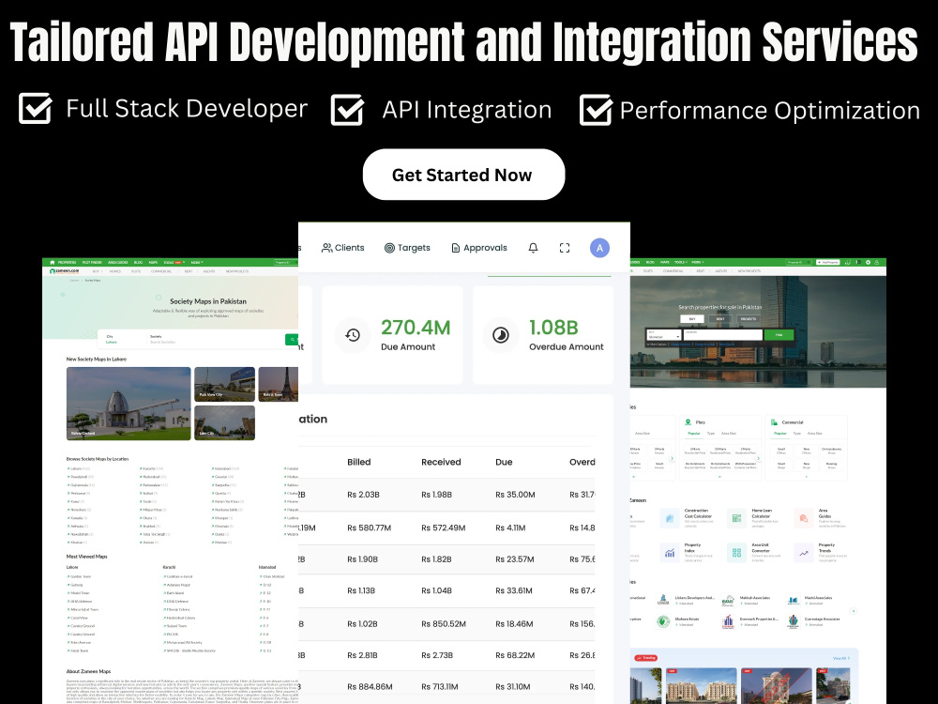Image resolution: width=938 pixels, height=704 pixels.
Task: Open the Targets tab in dashboard
Action: pyautogui.click(x=407, y=248)
